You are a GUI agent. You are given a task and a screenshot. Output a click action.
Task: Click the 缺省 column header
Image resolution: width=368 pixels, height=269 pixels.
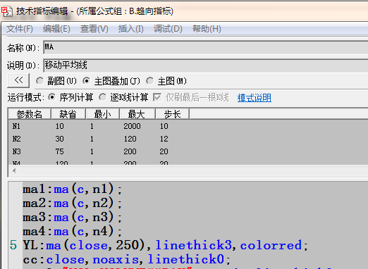(x=68, y=114)
